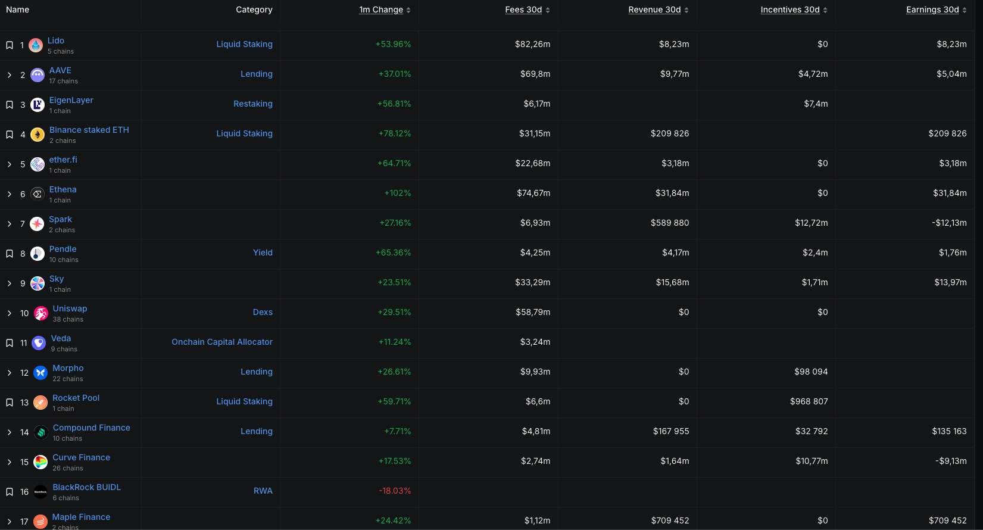Click the -18.03% change value

point(395,491)
